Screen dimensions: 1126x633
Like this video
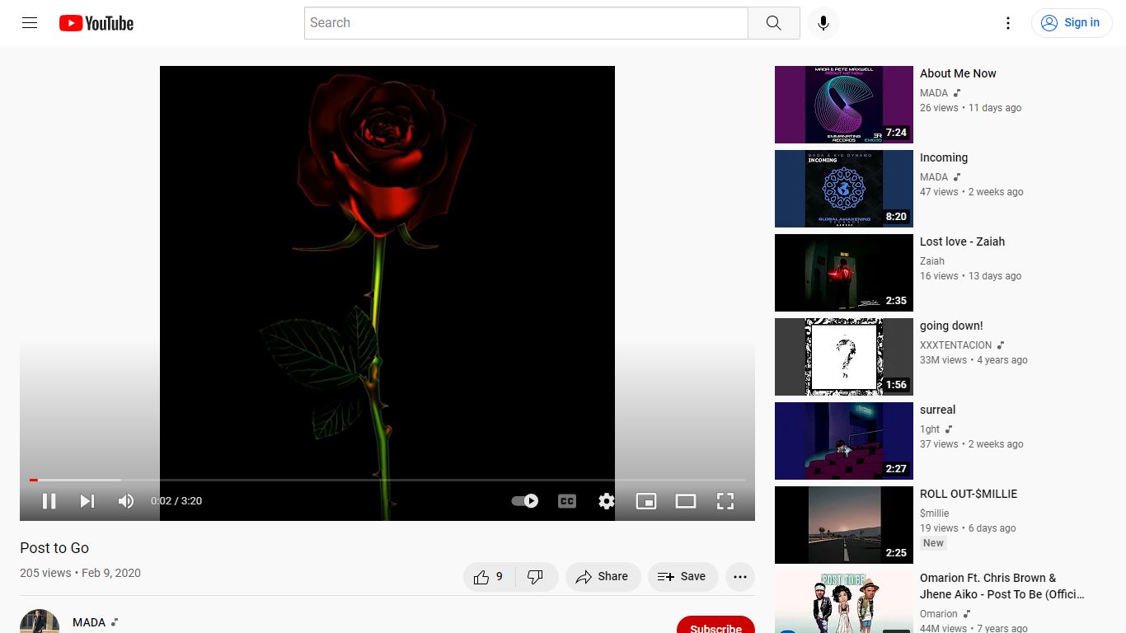pyautogui.click(x=489, y=577)
